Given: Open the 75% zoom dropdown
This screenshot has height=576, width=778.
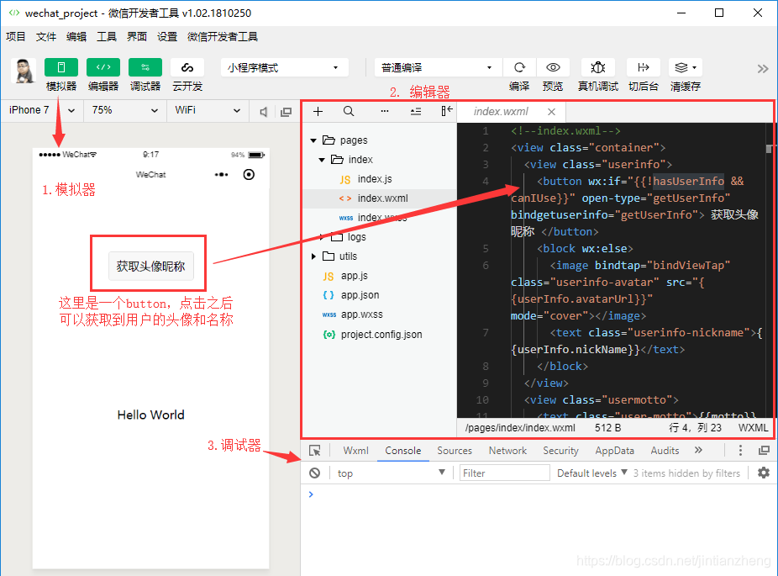Looking at the screenshot, I should (124, 110).
